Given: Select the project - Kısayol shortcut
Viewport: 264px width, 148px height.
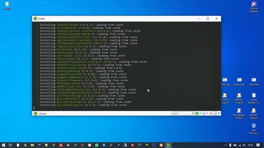Looking at the screenshot, I should (254, 114).
